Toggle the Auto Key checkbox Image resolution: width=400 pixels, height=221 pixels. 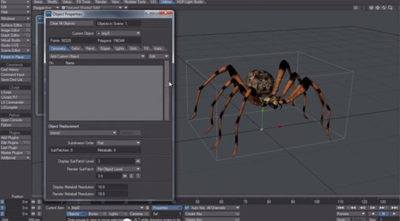[x=187, y=208]
